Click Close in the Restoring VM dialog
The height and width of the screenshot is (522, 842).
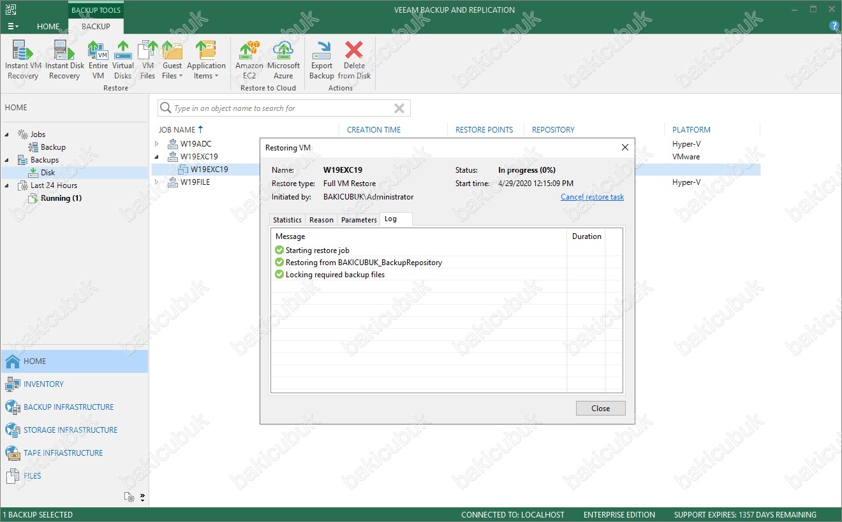click(600, 409)
